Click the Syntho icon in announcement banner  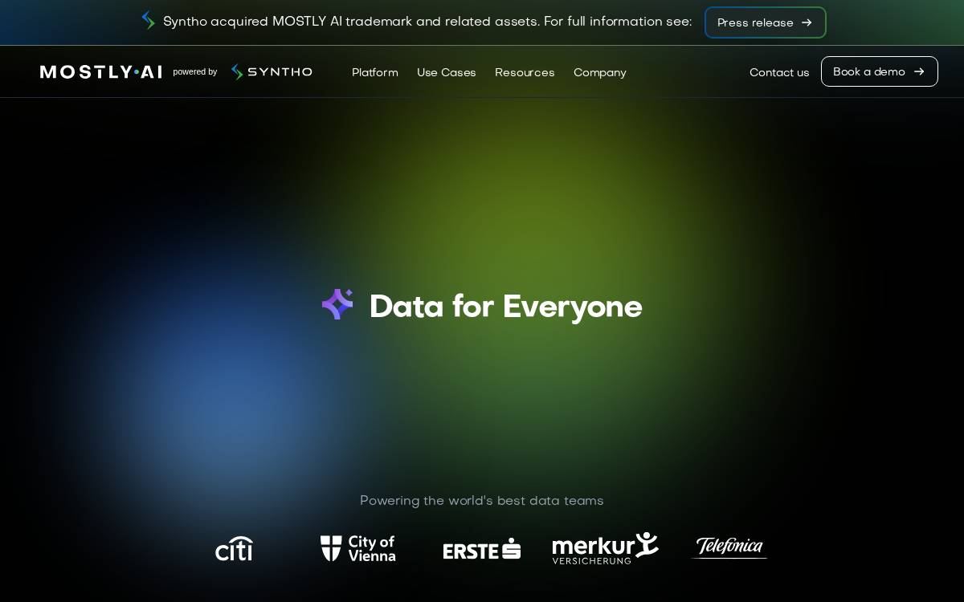click(x=148, y=21)
